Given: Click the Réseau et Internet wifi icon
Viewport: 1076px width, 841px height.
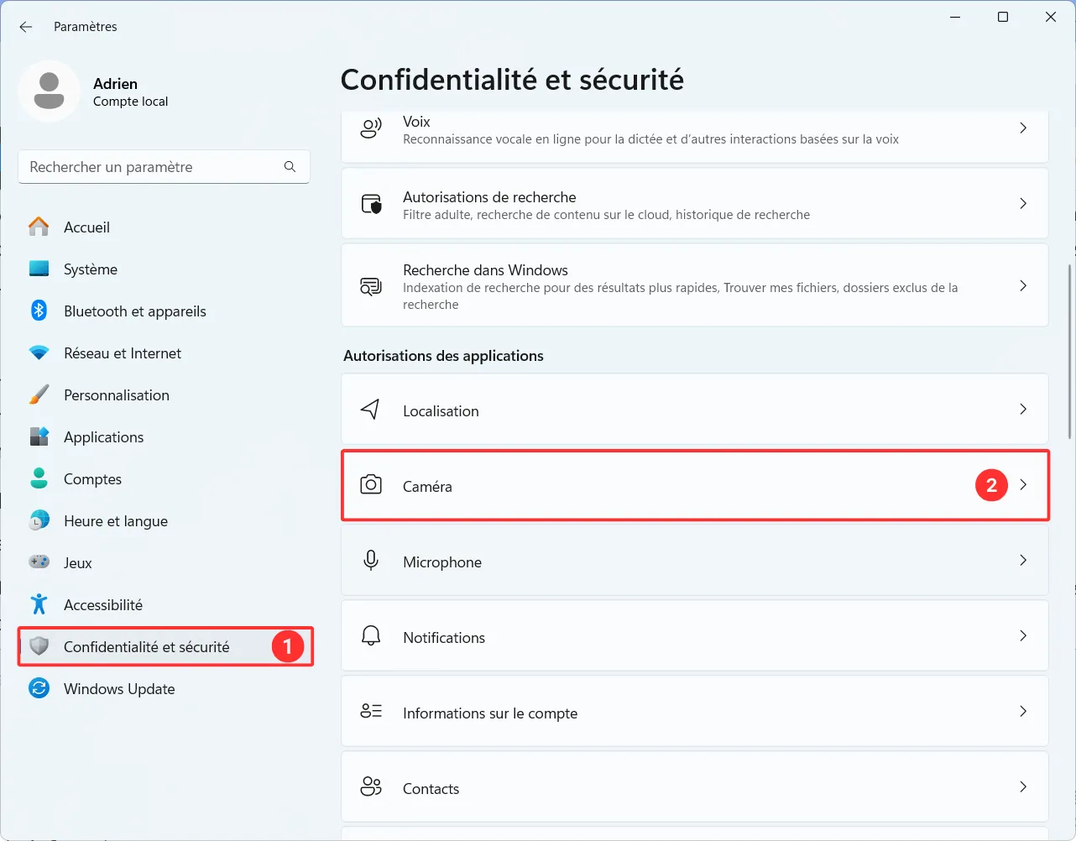Looking at the screenshot, I should [39, 353].
